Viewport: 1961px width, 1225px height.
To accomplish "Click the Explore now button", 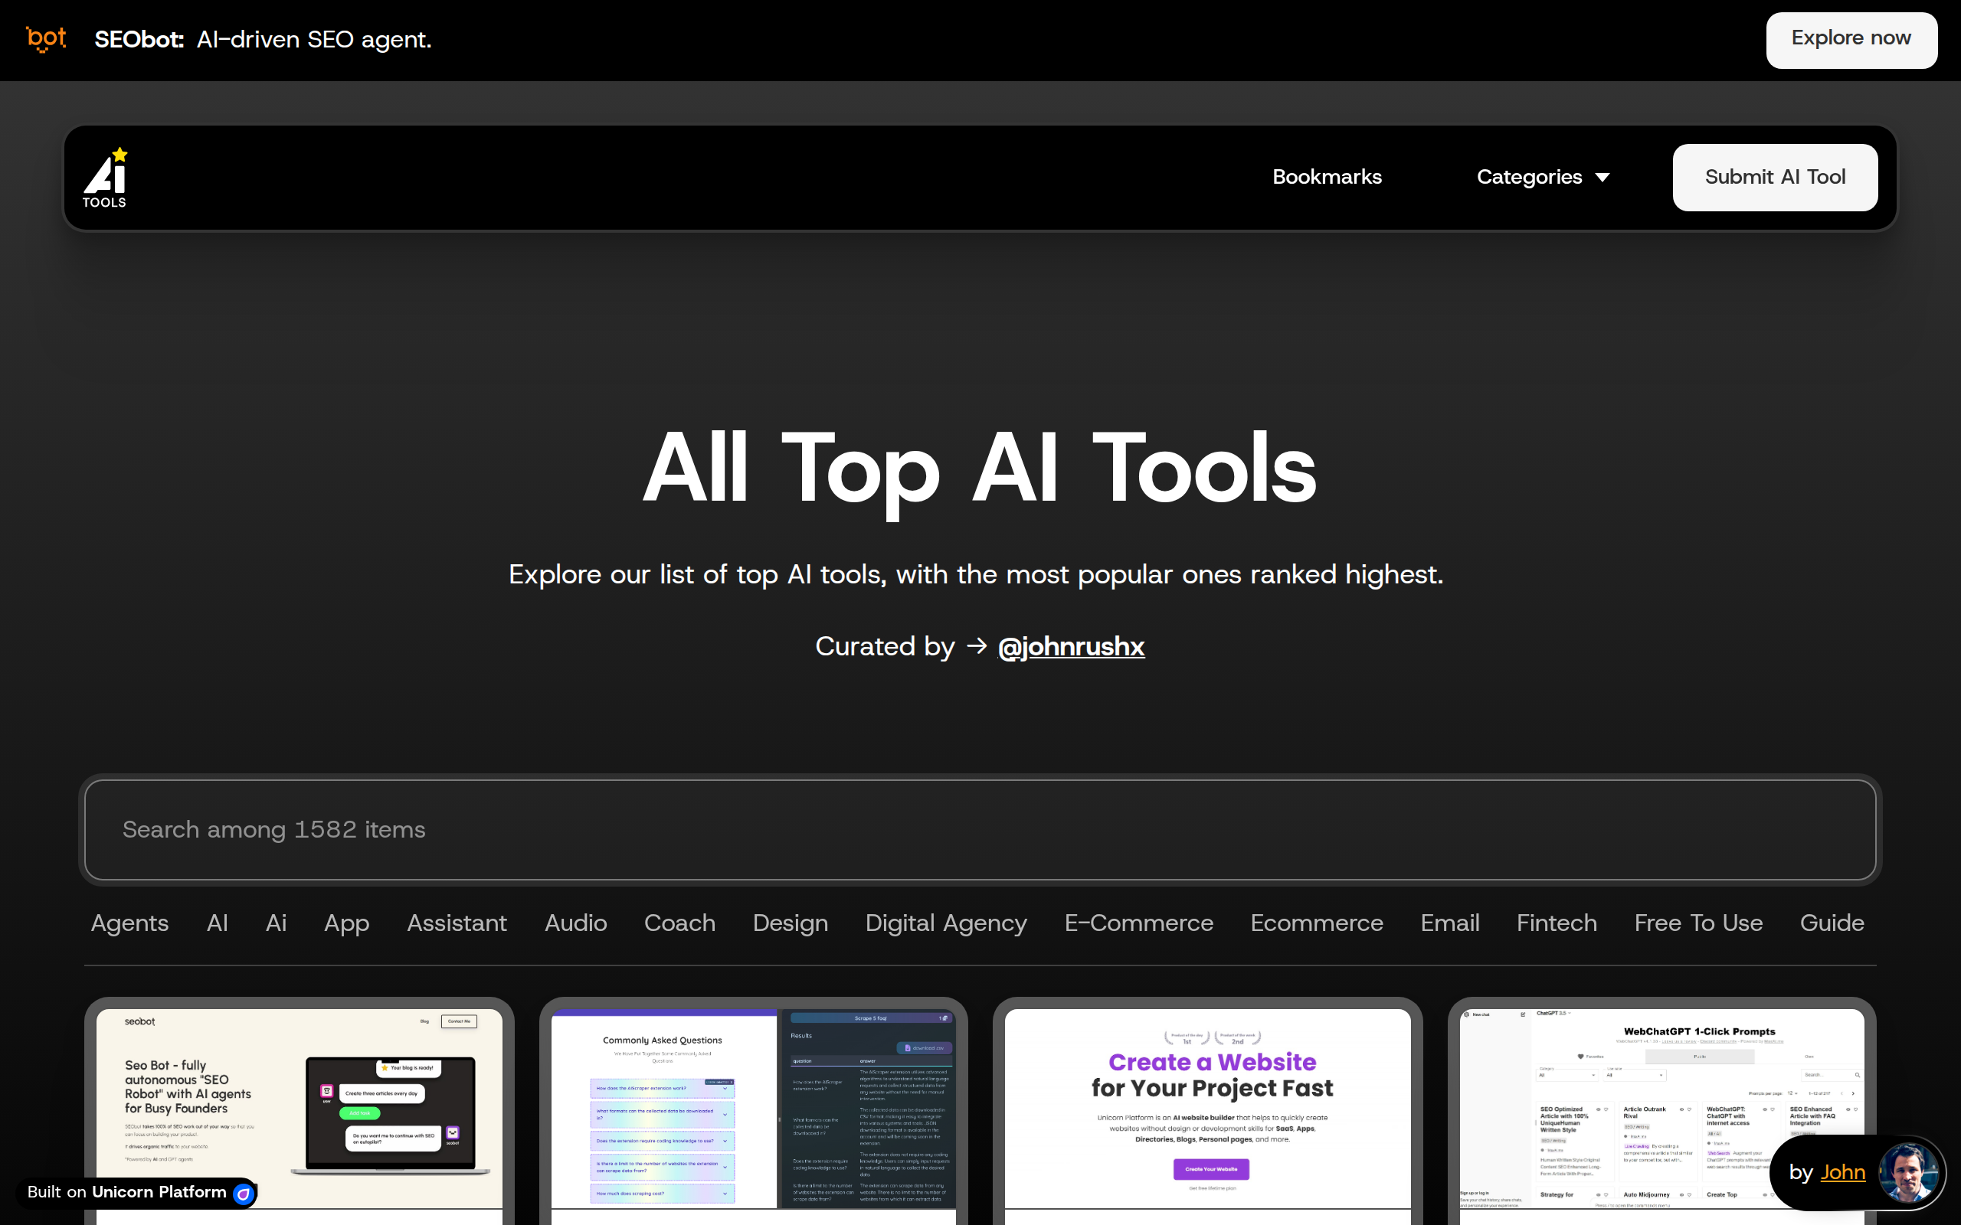I will tap(1851, 40).
